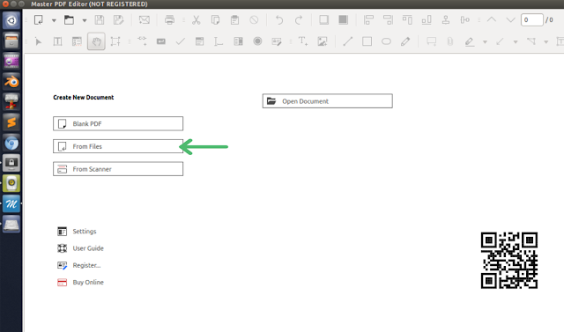564x332 pixels.
Task: Click the Open Document button
Action: click(327, 101)
